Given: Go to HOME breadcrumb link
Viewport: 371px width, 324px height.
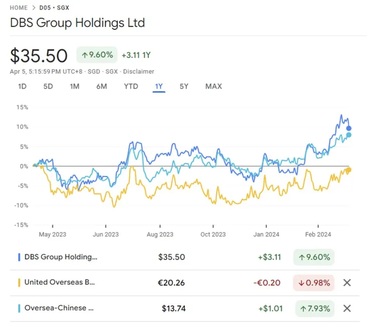Looking at the screenshot, I should coord(19,8).
